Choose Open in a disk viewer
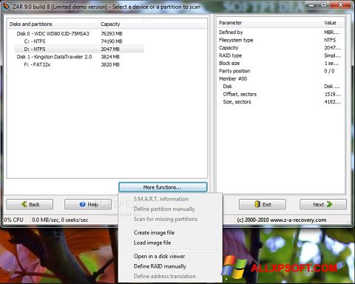 point(159,256)
